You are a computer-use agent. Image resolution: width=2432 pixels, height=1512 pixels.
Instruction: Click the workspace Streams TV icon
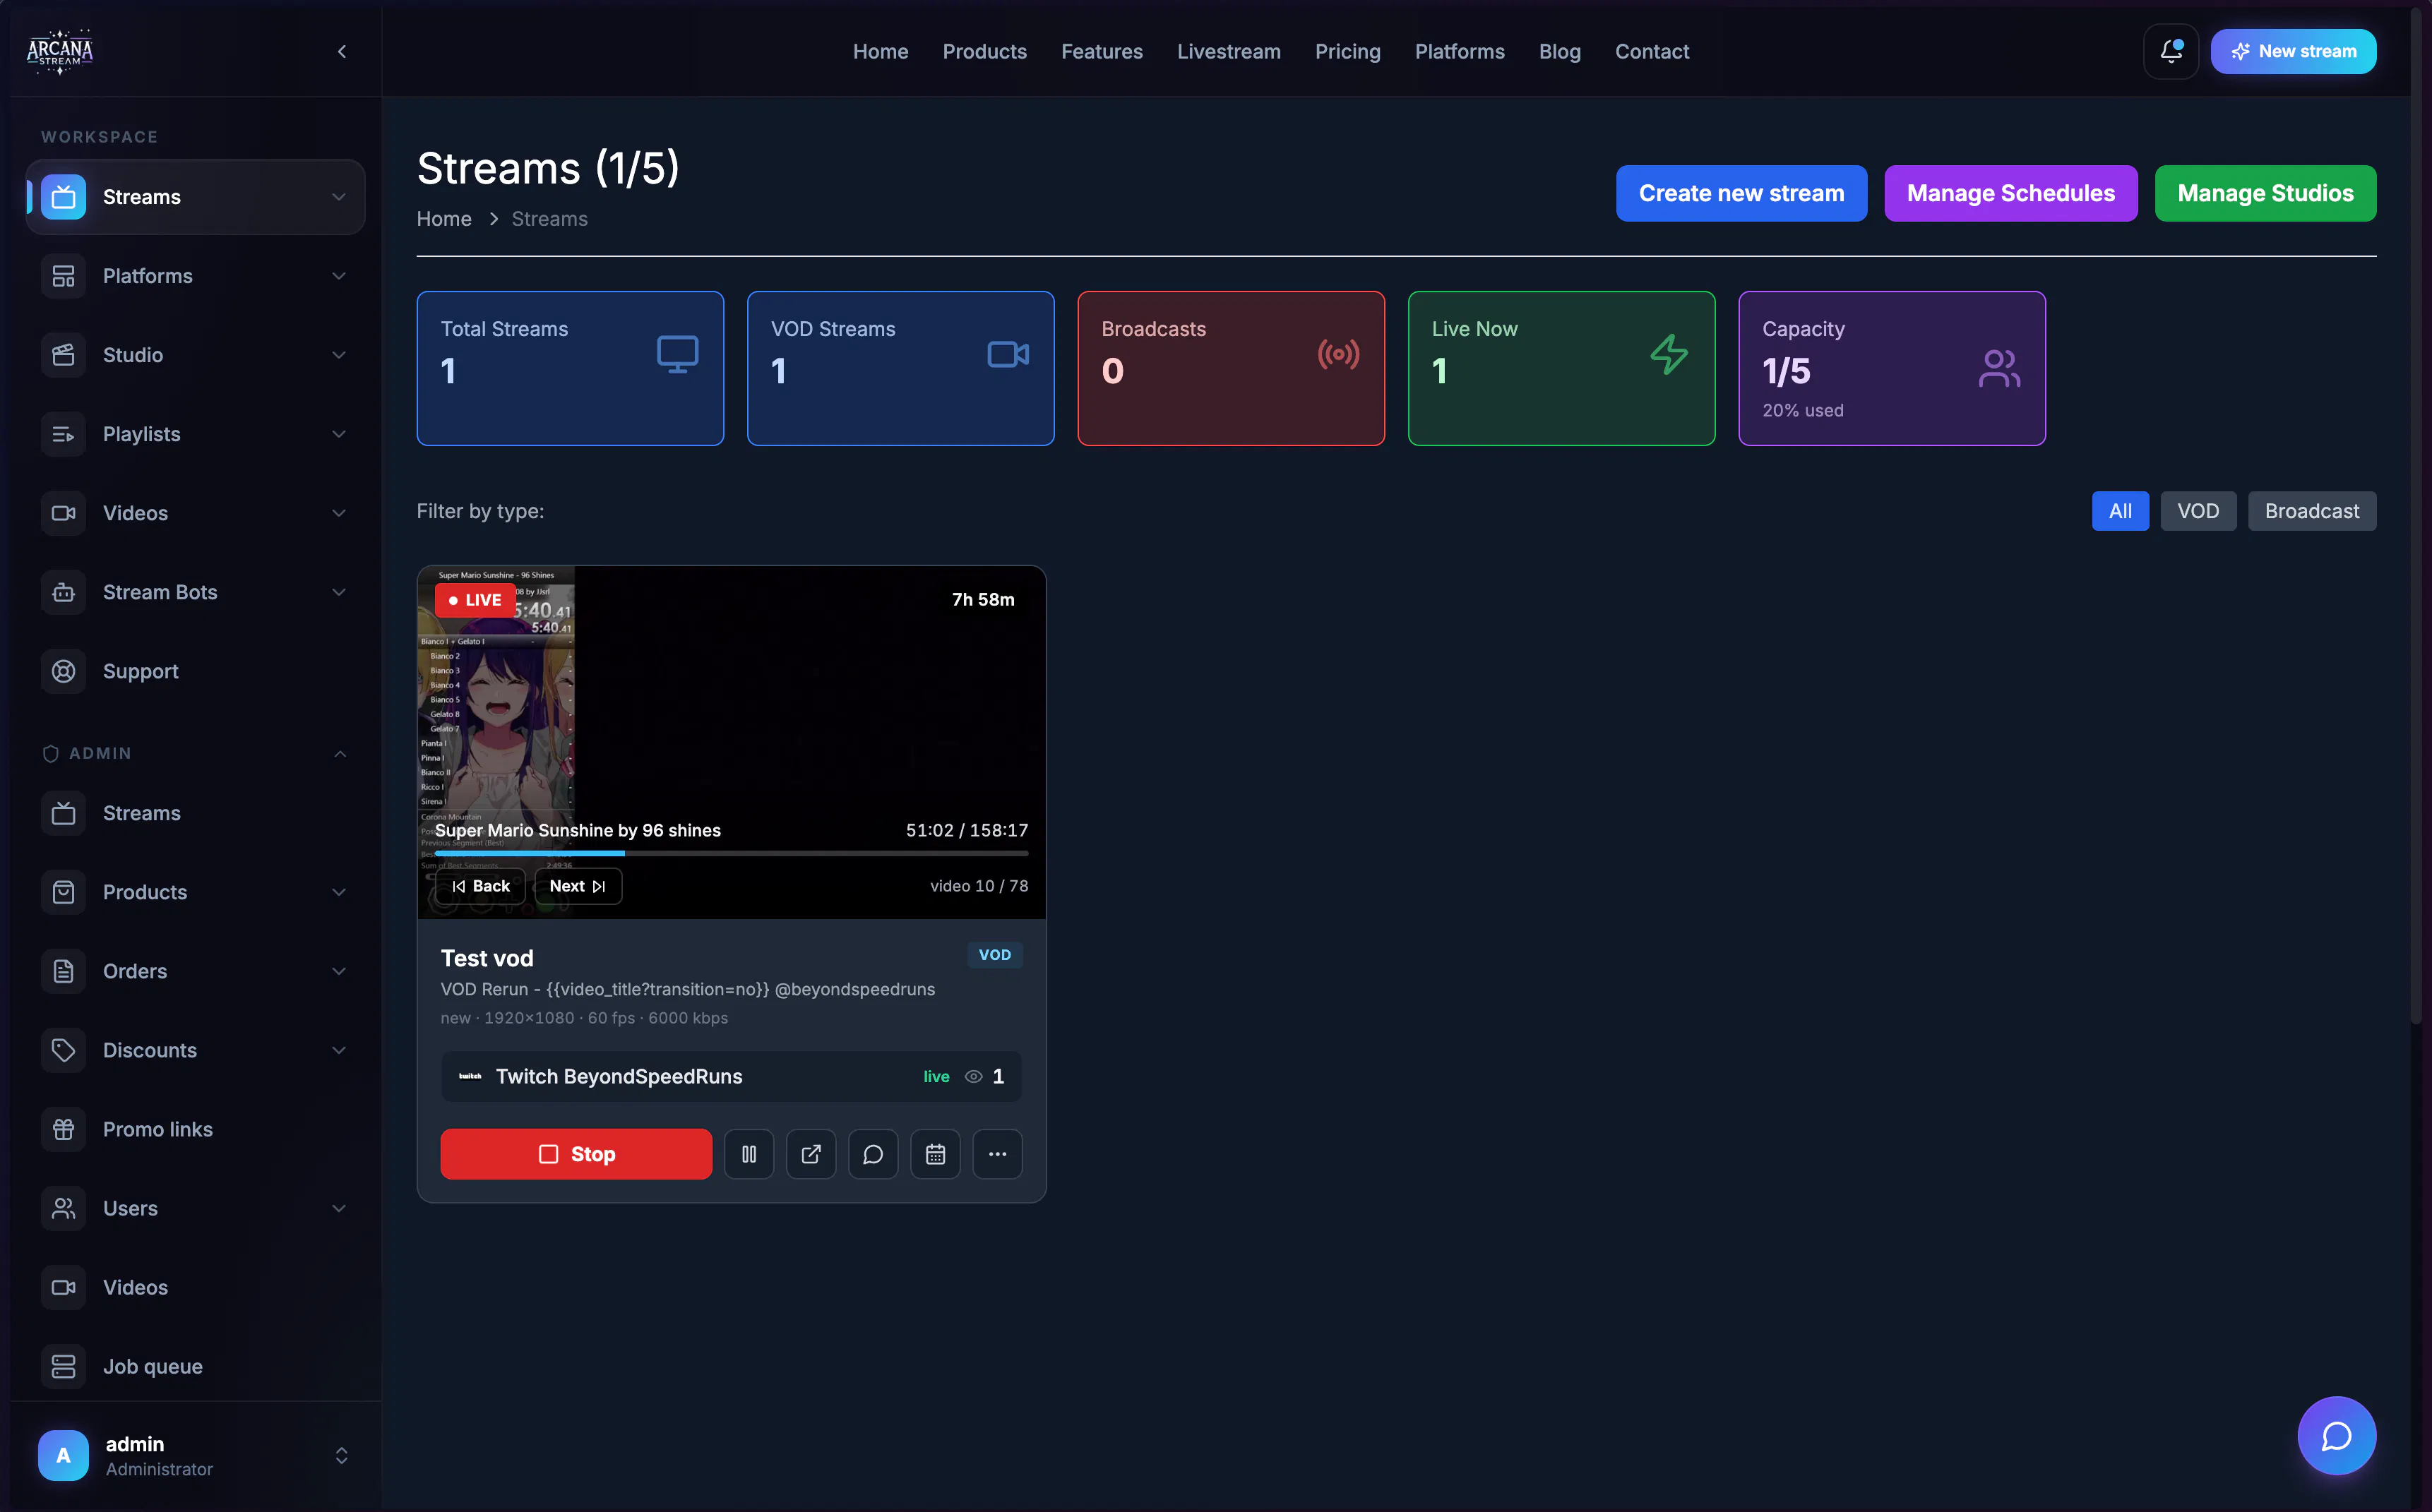(x=63, y=197)
